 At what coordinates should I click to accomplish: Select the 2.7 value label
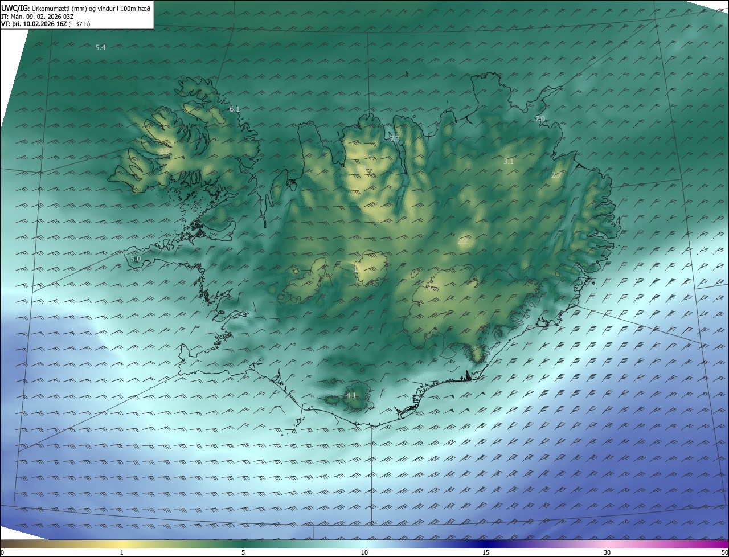tap(556, 175)
